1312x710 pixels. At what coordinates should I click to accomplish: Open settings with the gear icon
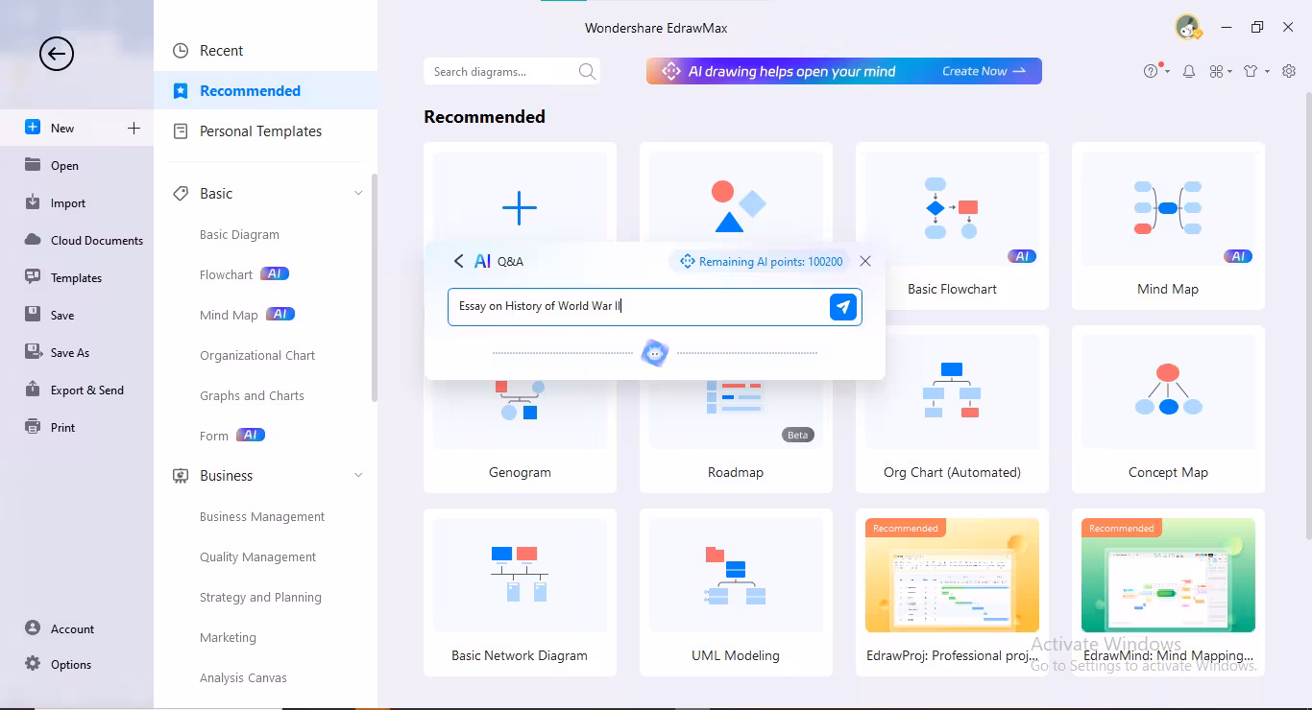click(1289, 71)
